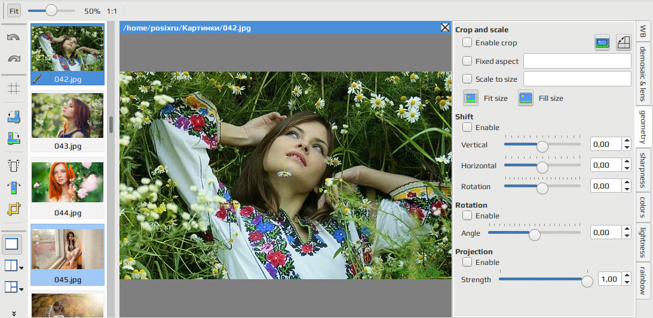
Task: Switch to the WB tab
Action: pyautogui.click(x=643, y=32)
